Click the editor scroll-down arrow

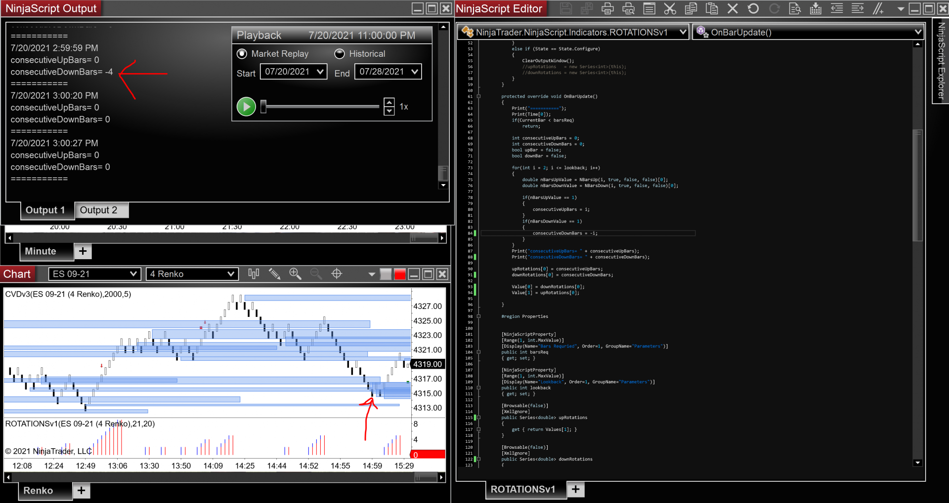[x=918, y=463]
